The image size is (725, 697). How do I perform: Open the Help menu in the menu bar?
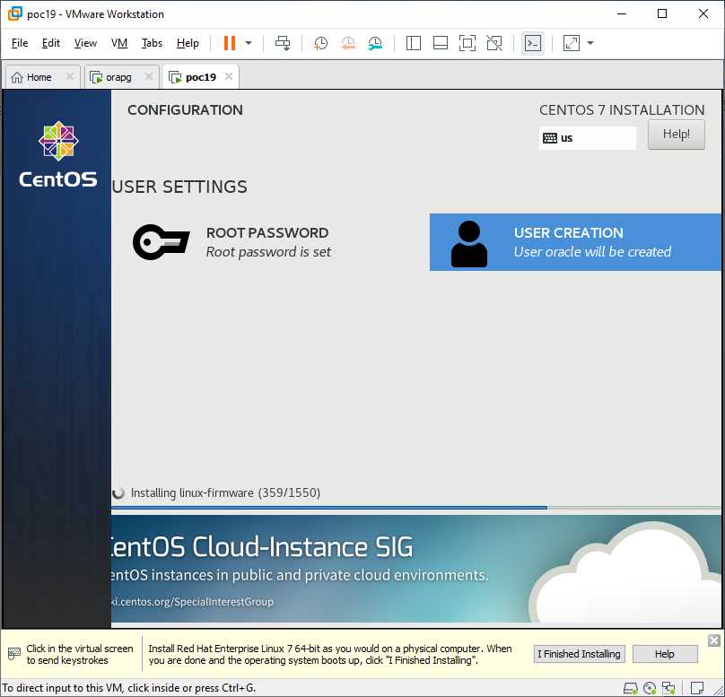pos(188,43)
